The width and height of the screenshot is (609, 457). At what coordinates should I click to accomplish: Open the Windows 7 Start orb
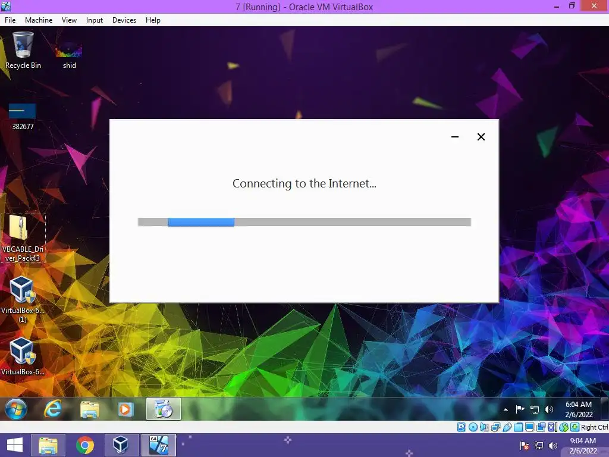pos(16,409)
